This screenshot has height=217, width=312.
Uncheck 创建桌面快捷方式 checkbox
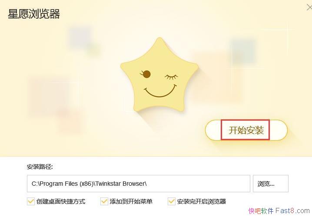click(x=31, y=201)
